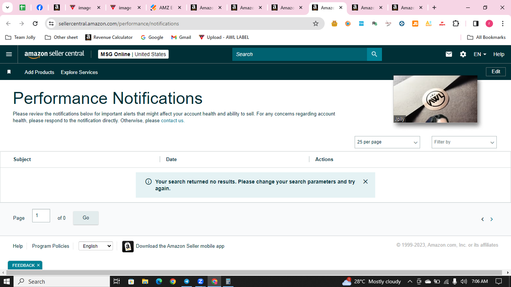Image resolution: width=511 pixels, height=287 pixels.
Task: Open the Program Policies link
Action: (51, 246)
